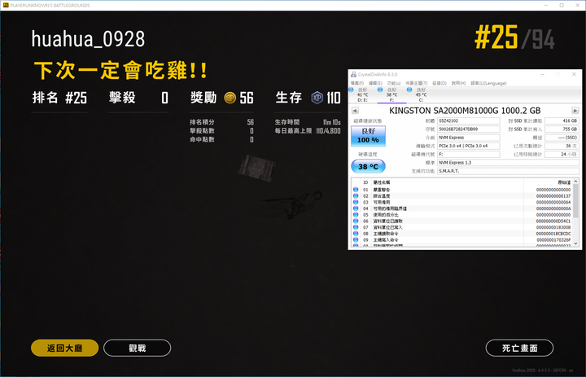Click the blue status orb for attribute ID 01
The height and width of the screenshot is (377, 586).
(x=356, y=190)
